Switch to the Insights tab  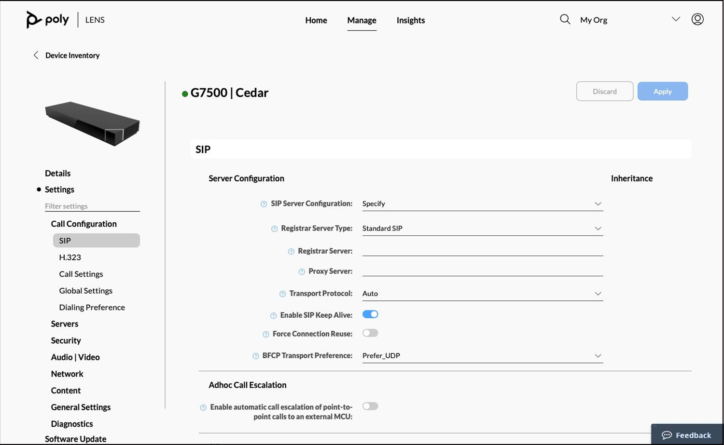(410, 20)
